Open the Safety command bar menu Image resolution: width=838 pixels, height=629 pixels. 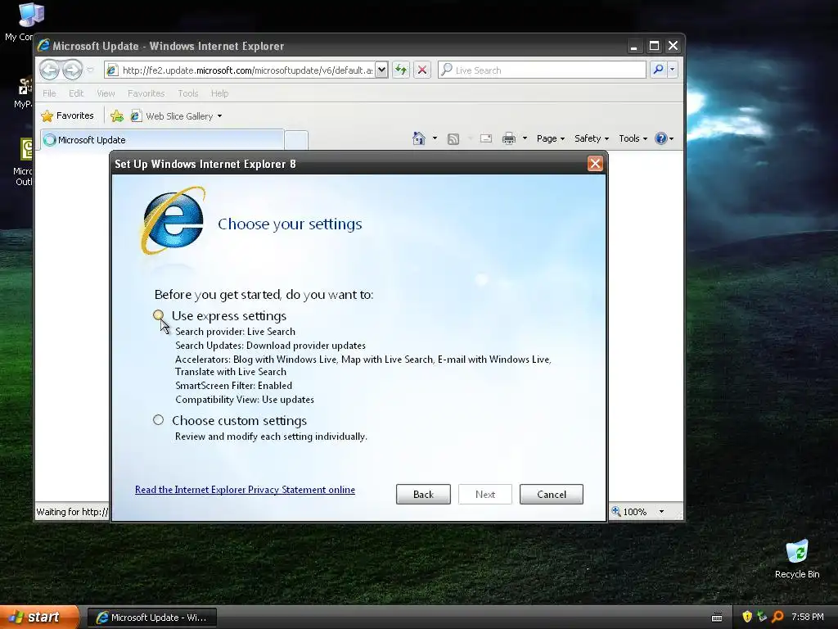(x=591, y=138)
